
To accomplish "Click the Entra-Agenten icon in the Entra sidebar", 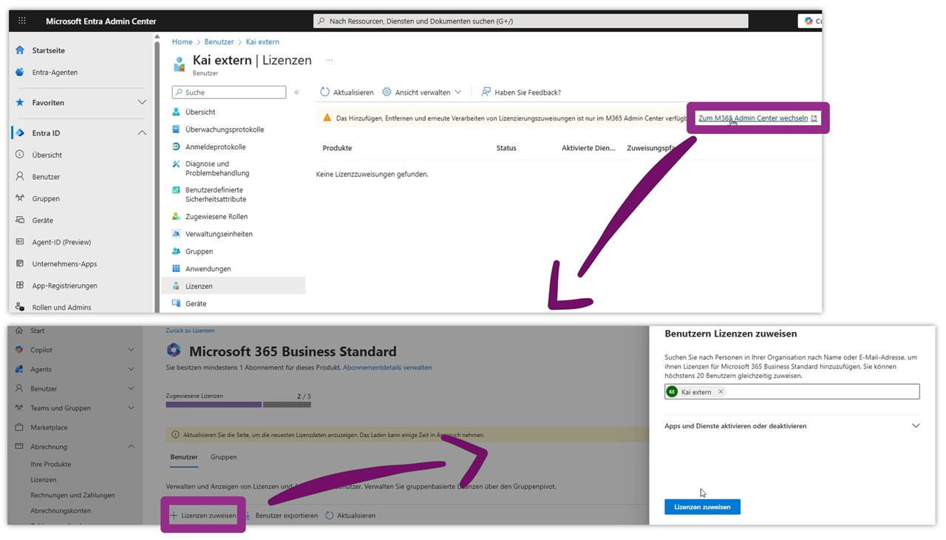I will coord(20,72).
